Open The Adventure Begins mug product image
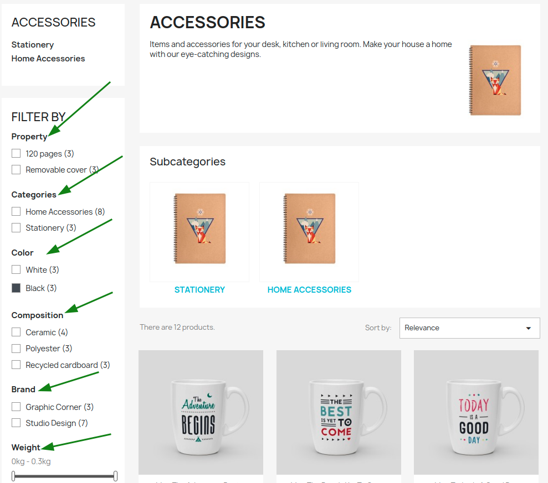The image size is (548, 483). 201,412
